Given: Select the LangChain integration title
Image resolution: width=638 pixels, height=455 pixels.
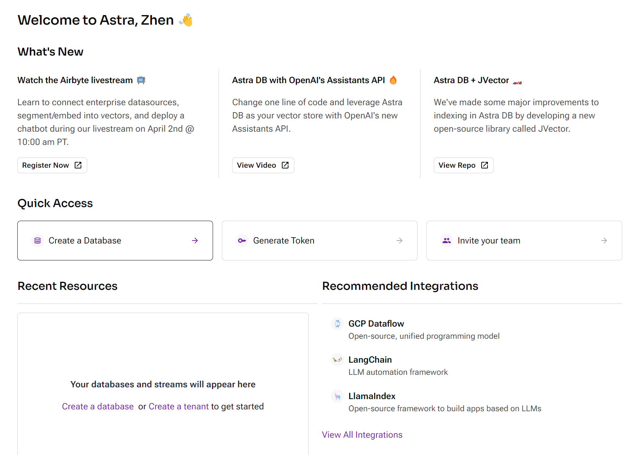Looking at the screenshot, I should (x=370, y=360).
